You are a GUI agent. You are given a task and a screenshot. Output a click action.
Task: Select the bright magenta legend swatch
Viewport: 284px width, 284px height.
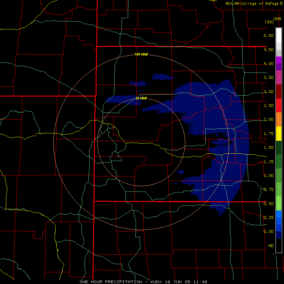tap(279, 60)
